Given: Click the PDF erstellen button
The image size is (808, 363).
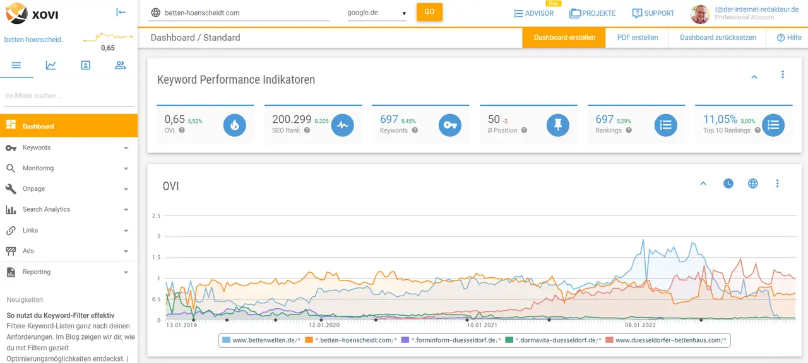Looking at the screenshot, I should coord(638,37).
